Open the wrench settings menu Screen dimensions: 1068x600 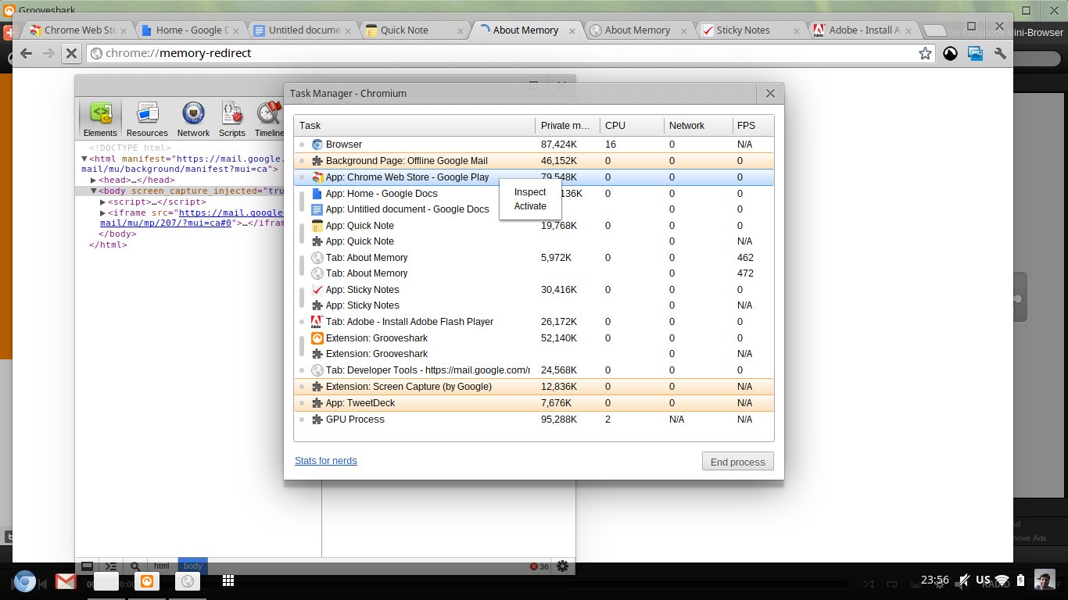tap(1000, 53)
